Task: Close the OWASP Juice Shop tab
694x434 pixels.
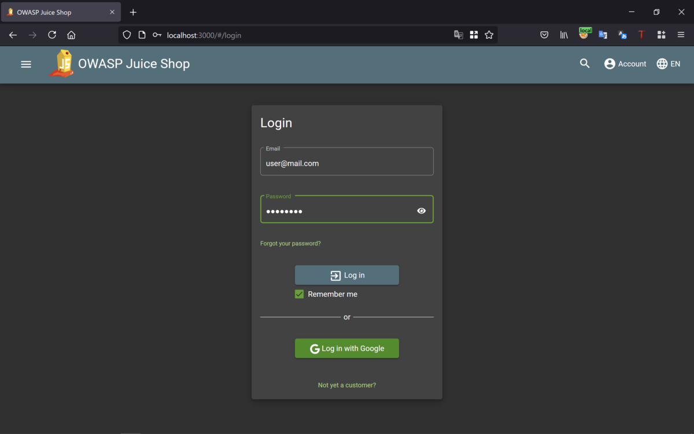Action: click(x=112, y=12)
